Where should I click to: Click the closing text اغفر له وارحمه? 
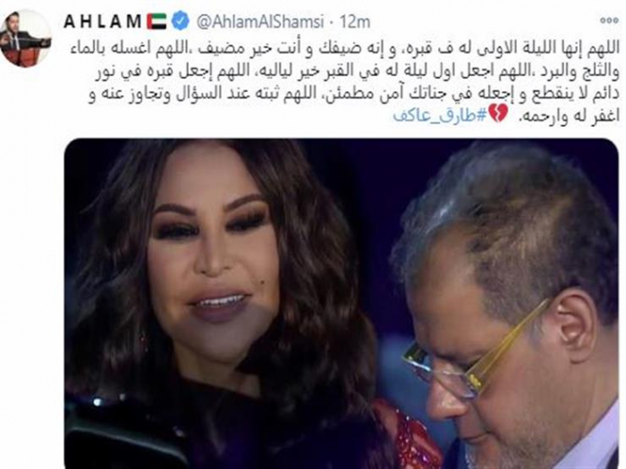568,115
